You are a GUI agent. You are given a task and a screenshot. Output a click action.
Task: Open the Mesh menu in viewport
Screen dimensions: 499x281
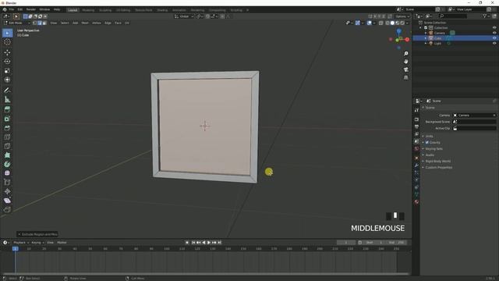[x=85, y=23]
